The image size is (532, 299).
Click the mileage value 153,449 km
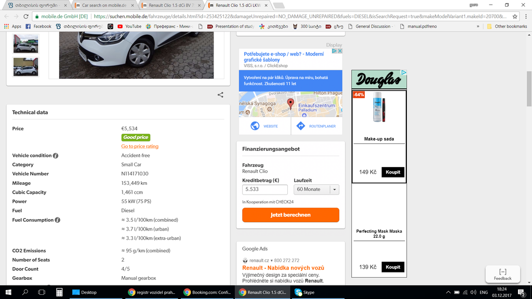click(x=134, y=183)
